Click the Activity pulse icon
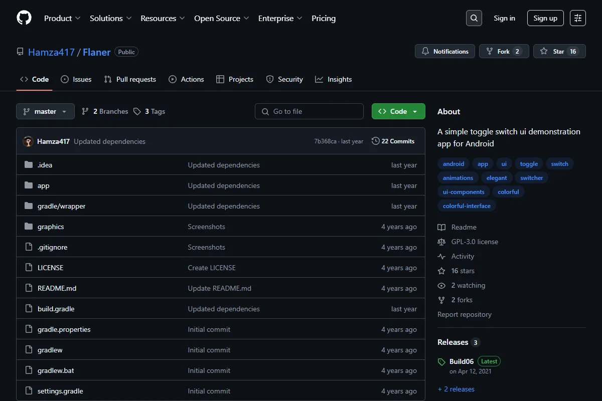Screen dimensions: 602x401 (441, 256)
